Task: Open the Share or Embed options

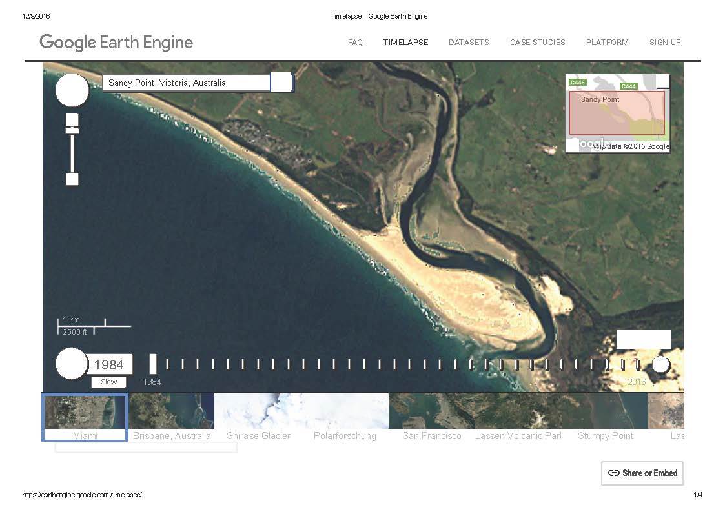Action: click(x=642, y=473)
